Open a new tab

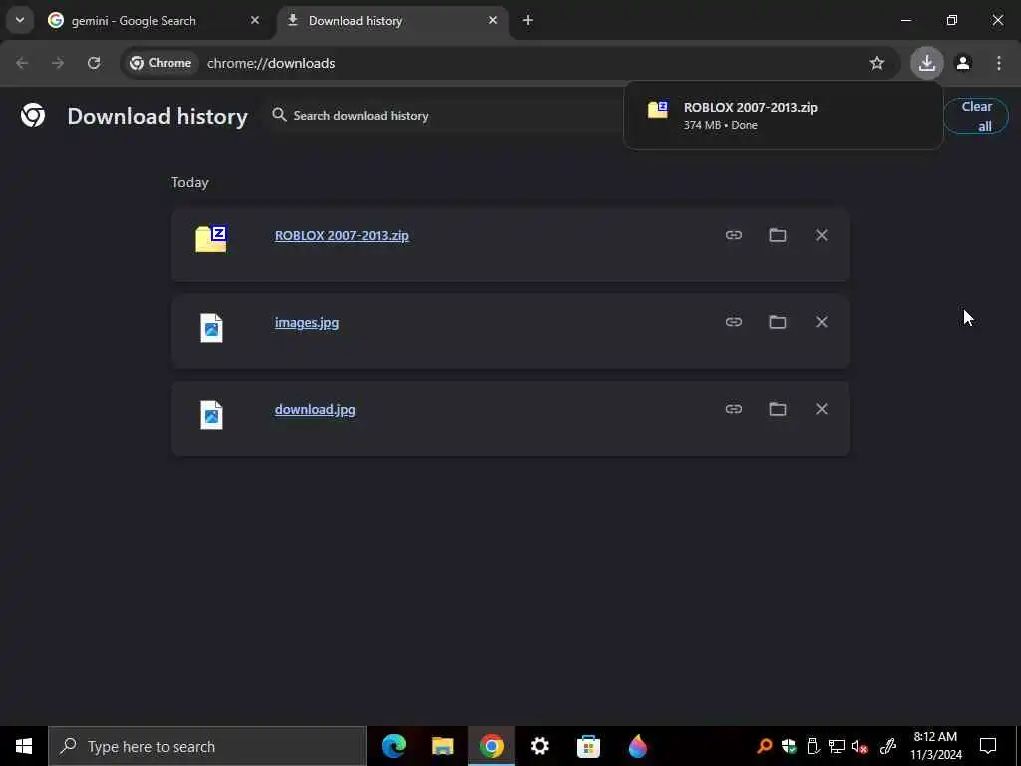click(528, 20)
